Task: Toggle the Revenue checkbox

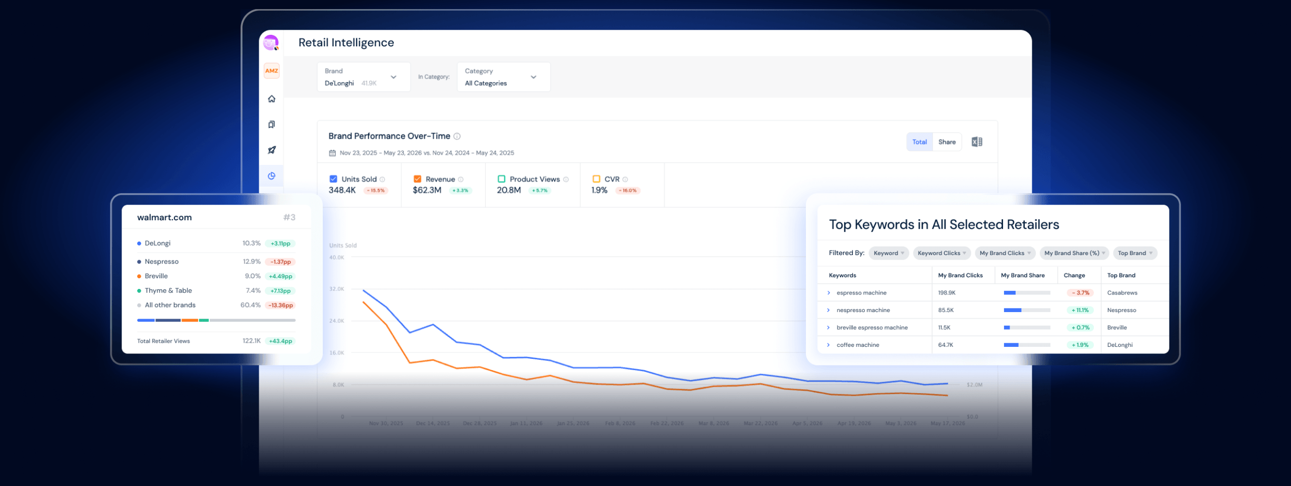Action: click(418, 179)
